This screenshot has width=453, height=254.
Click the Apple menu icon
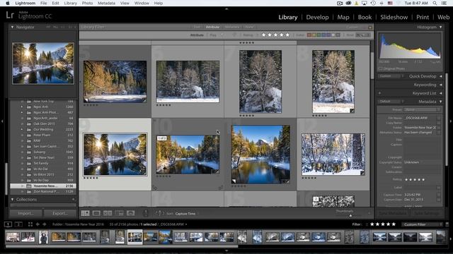tap(8, 3)
